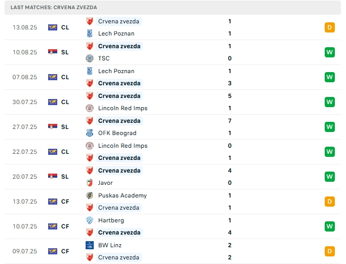Click the Hartberg team crest
Viewport: 346px width, 264px height.
[90, 220]
